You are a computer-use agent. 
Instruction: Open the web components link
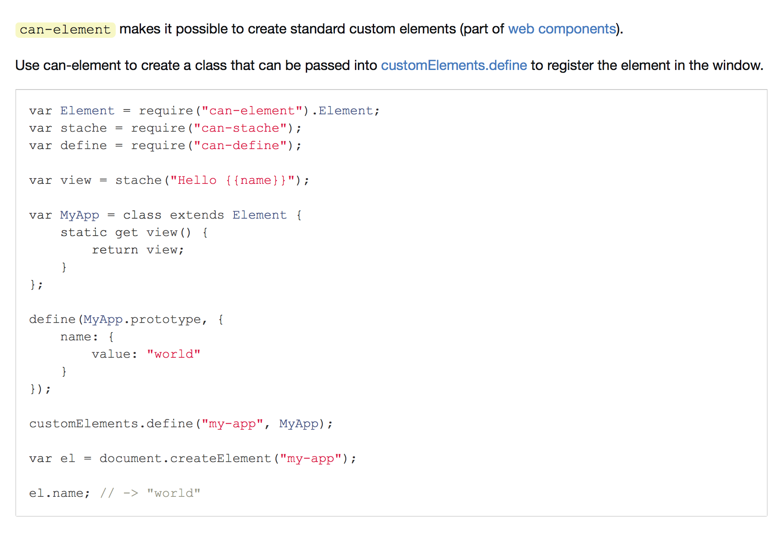562,29
